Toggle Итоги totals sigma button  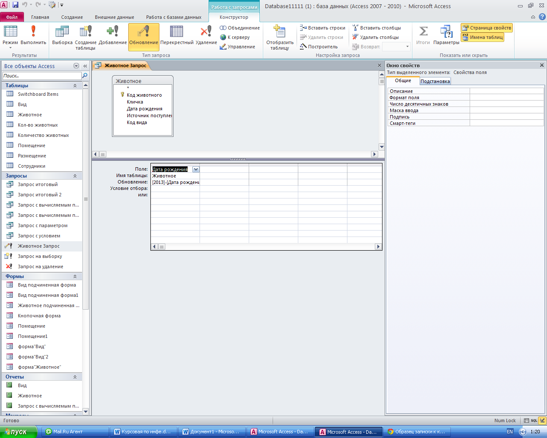[423, 35]
